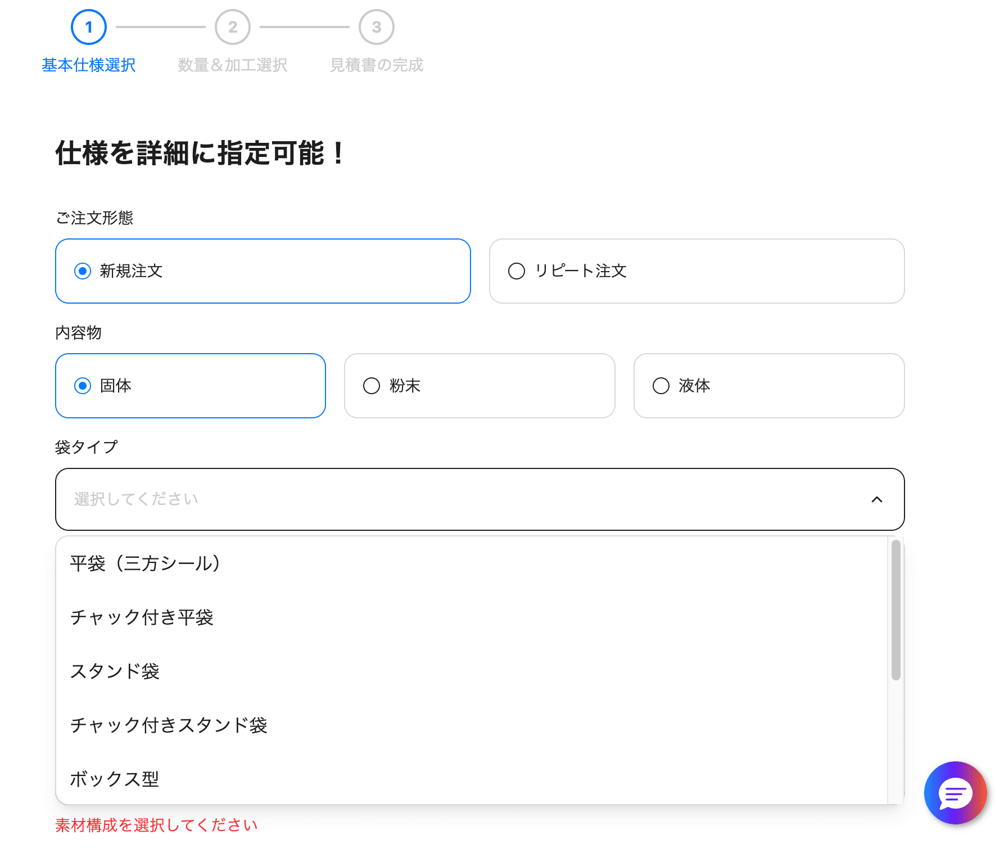The height and width of the screenshot is (848, 1004).
Task: Switch to the 見積書の完成 step
Action: pos(377,65)
